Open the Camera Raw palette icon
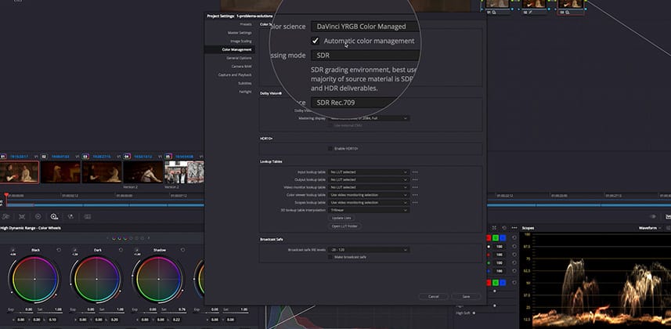The image size is (671, 329). pos(6,217)
